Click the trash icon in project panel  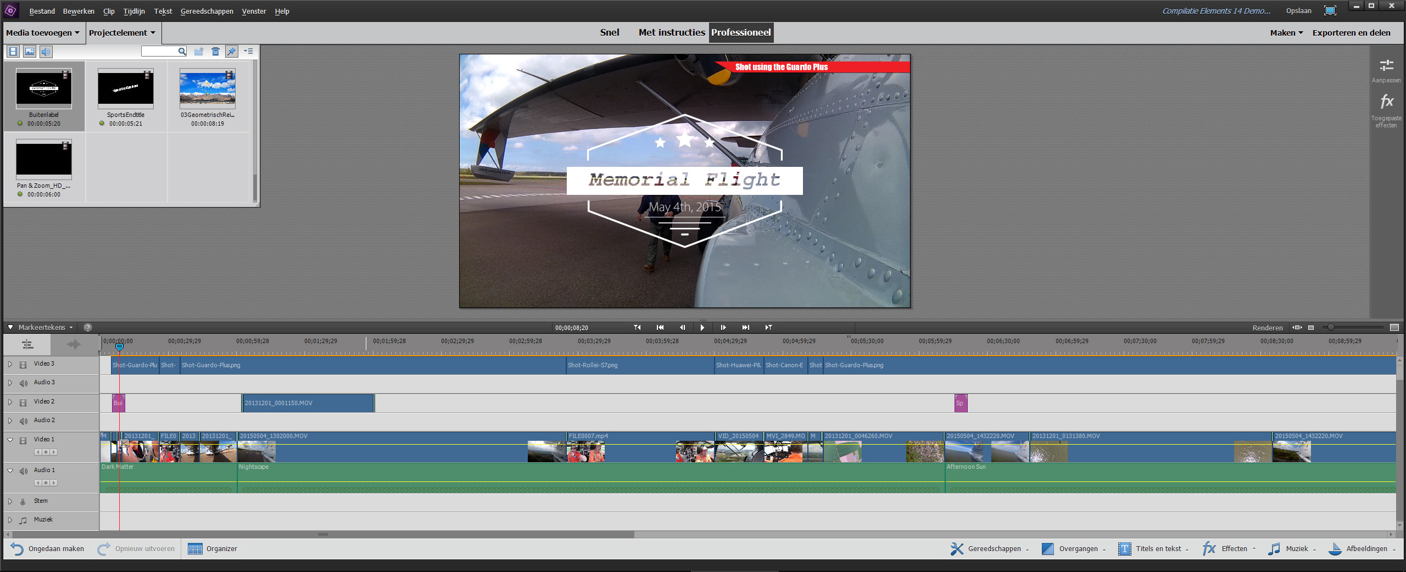(x=215, y=52)
